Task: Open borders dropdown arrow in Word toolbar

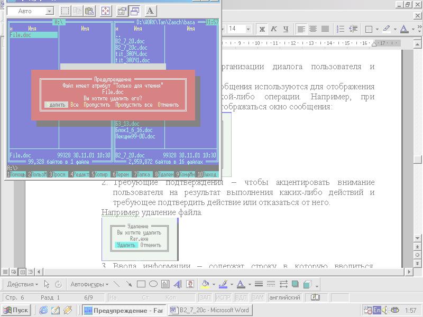Action: point(377,29)
